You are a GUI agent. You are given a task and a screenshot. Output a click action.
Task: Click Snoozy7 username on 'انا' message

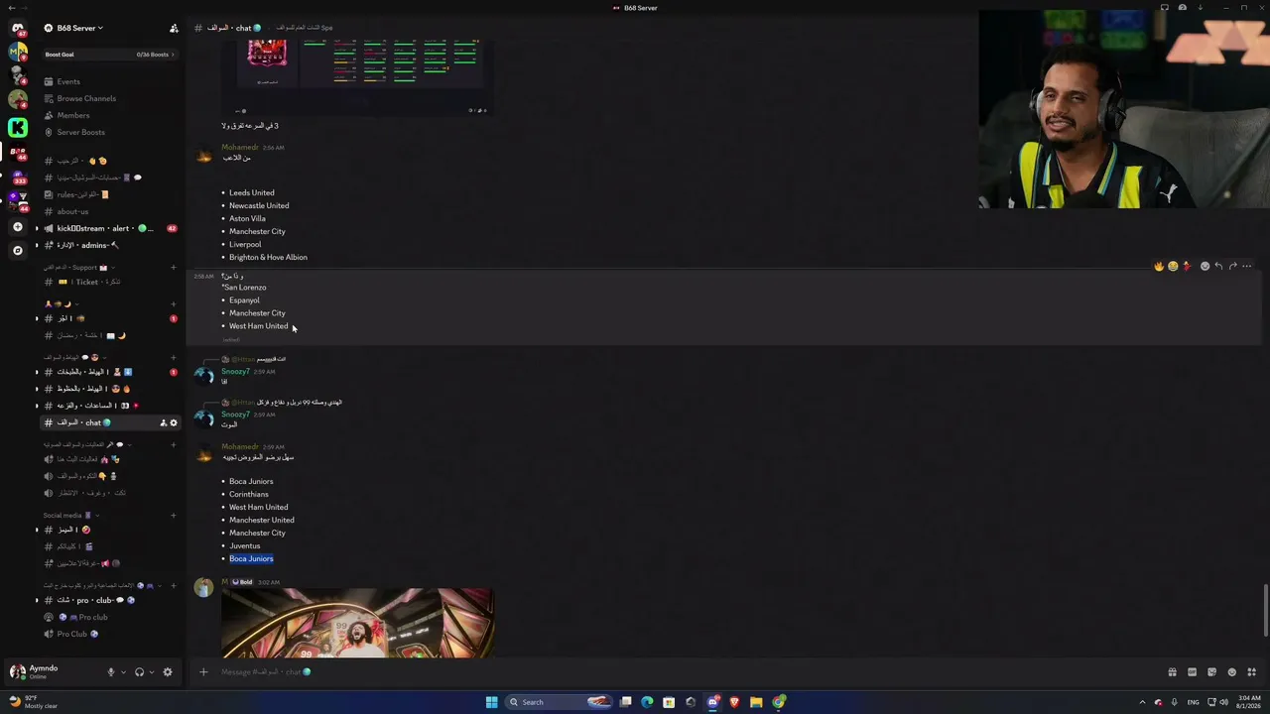pos(235,372)
